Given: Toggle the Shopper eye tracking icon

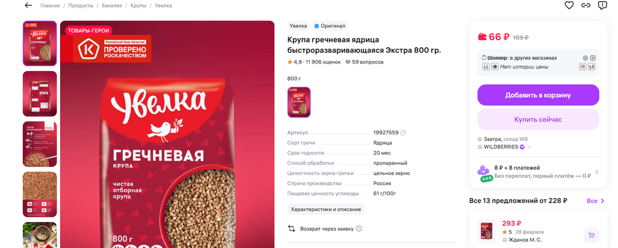Looking at the screenshot, I should click(494, 66).
